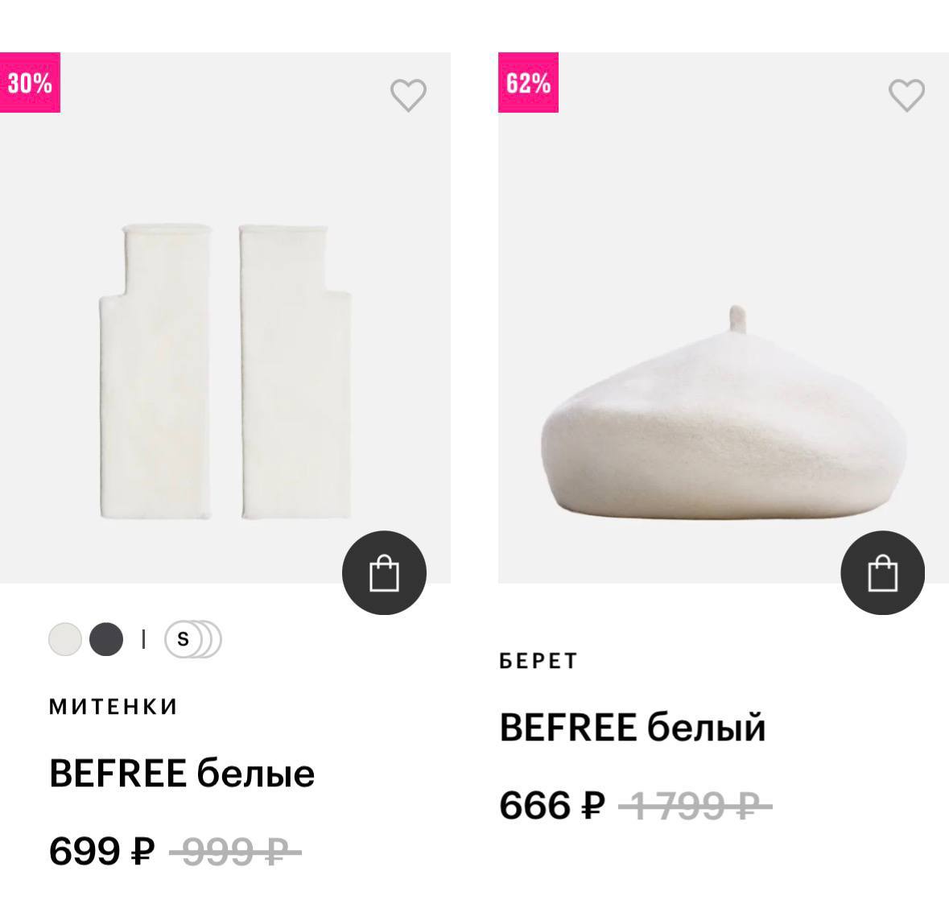Open the БЕРЕТ category label
The width and height of the screenshot is (949, 912).
click(x=538, y=662)
